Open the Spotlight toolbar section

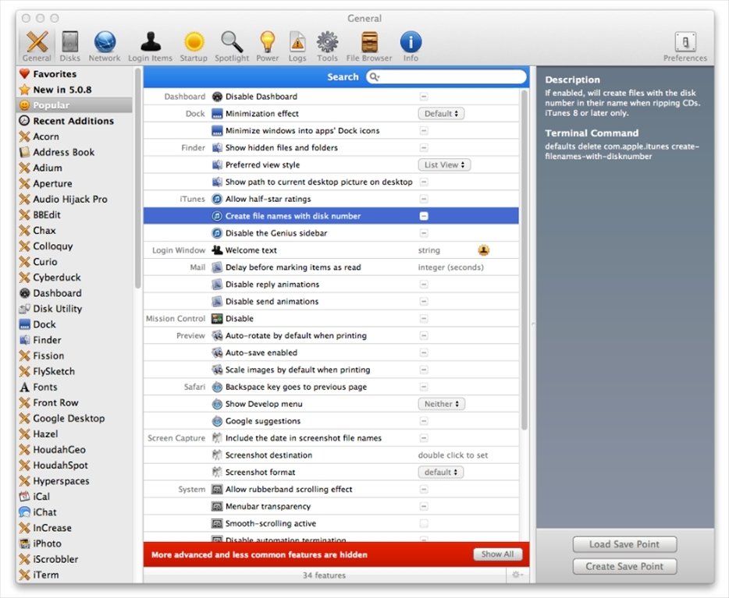click(232, 46)
